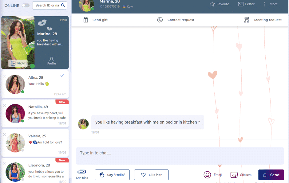The width and height of the screenshot is (289, 183).
Task: Click Marina's breakfast message bubble
Action: 148,122
